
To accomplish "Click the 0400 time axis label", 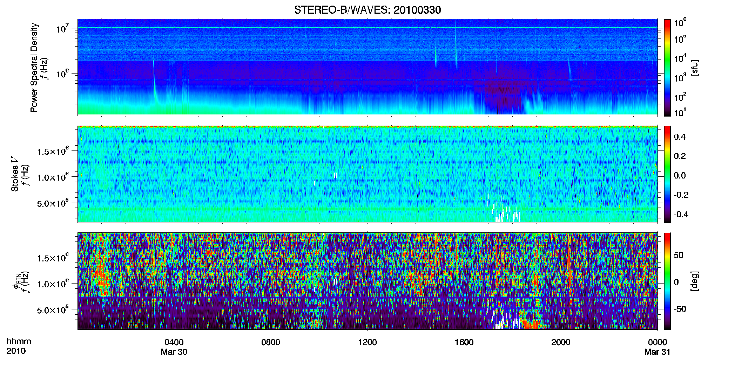I will 174,342.
